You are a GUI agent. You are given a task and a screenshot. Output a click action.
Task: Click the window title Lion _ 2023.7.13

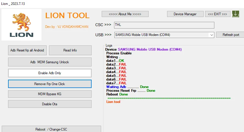[13, 3]
